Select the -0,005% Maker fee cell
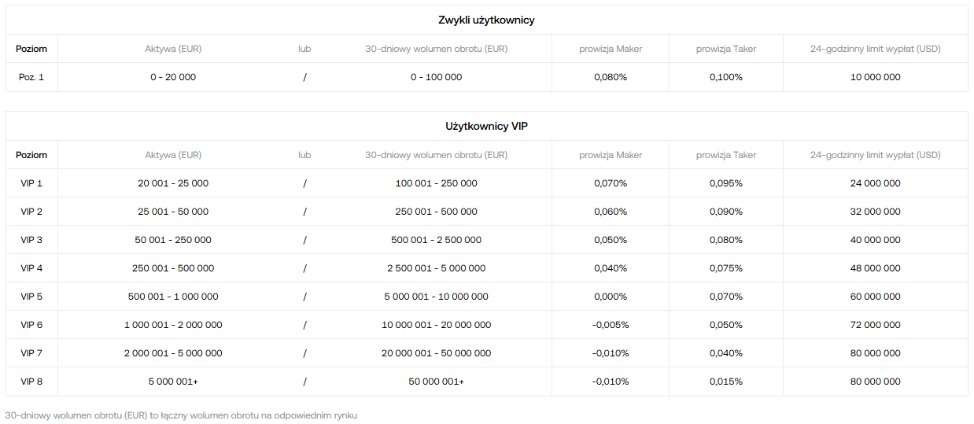 click(611, 325)
